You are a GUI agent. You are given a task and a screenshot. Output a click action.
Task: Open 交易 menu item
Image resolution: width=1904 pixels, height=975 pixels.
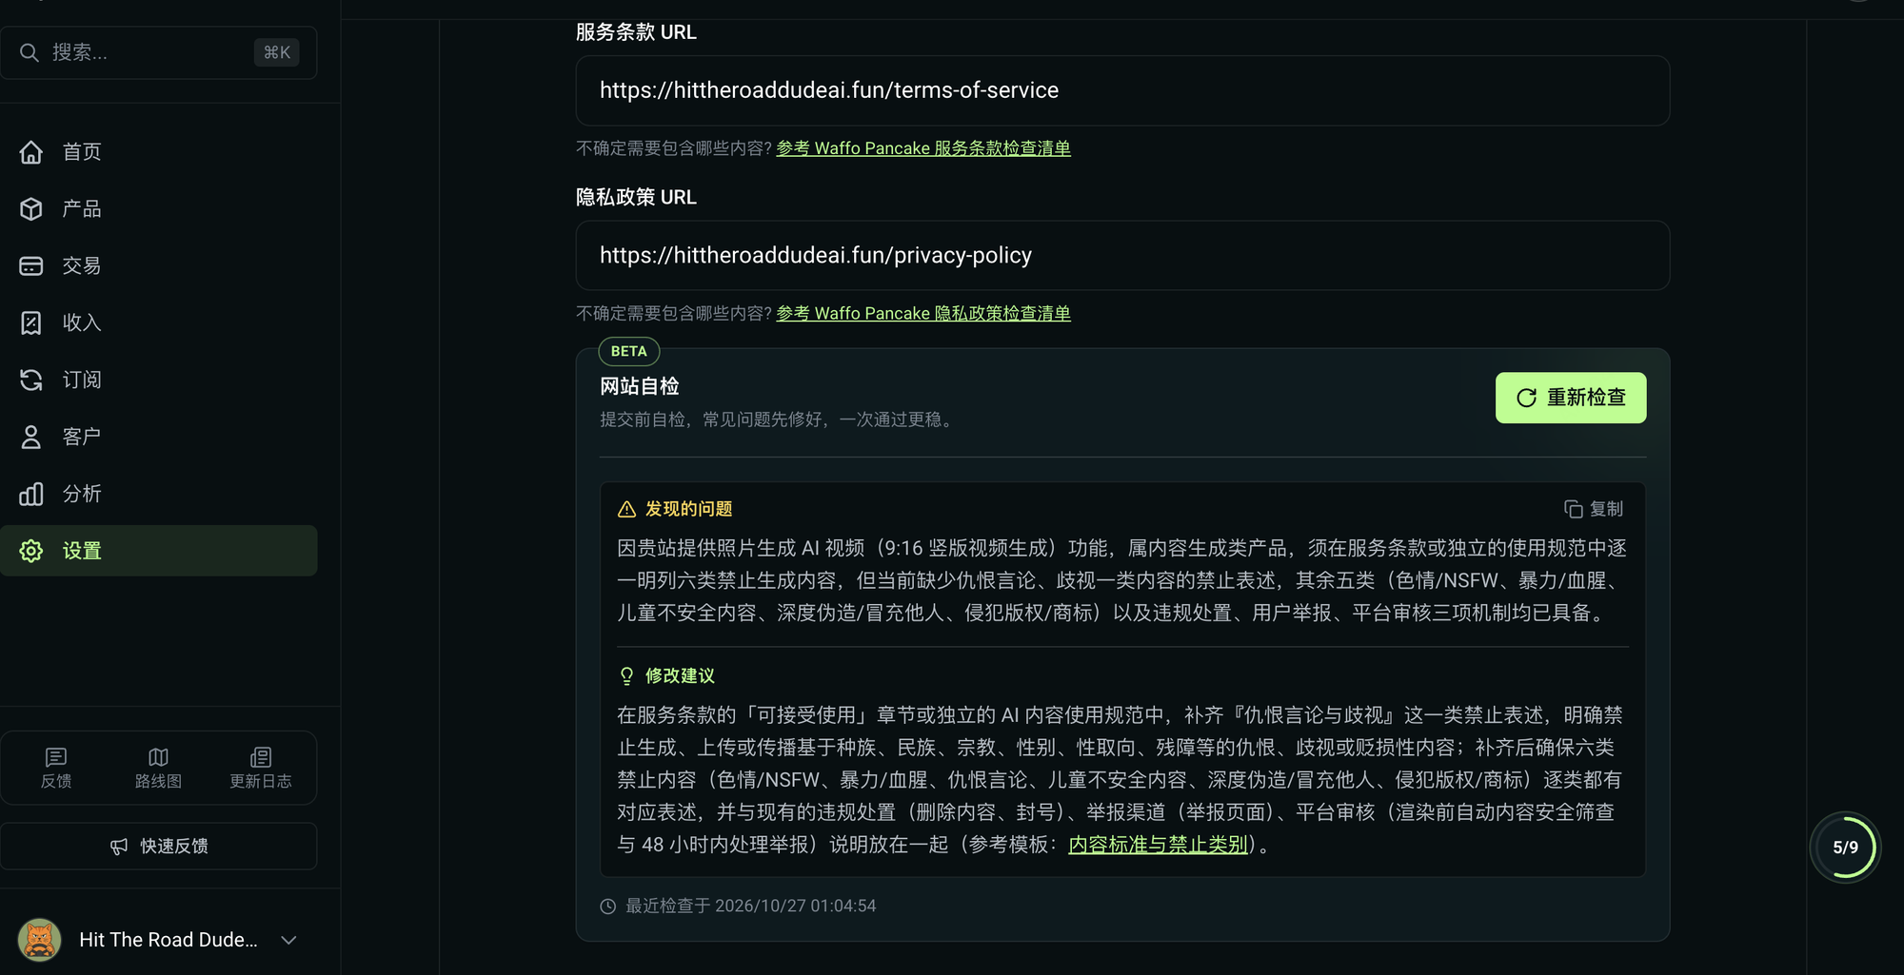pyautogui.click(x=159, y=265)
